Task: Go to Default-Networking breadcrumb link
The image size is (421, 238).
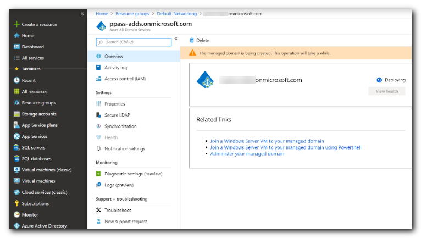Action: click(176, 13)
